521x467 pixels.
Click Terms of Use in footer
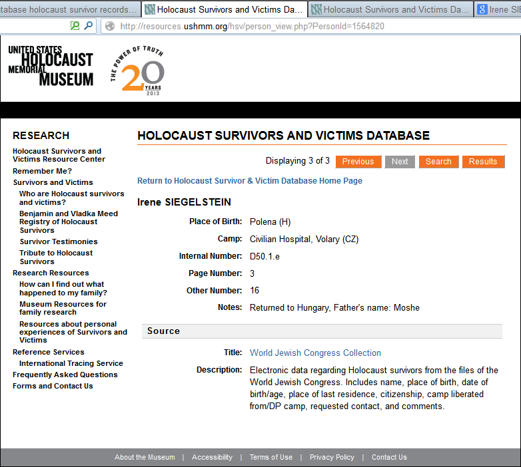click(x=270, y=458)
